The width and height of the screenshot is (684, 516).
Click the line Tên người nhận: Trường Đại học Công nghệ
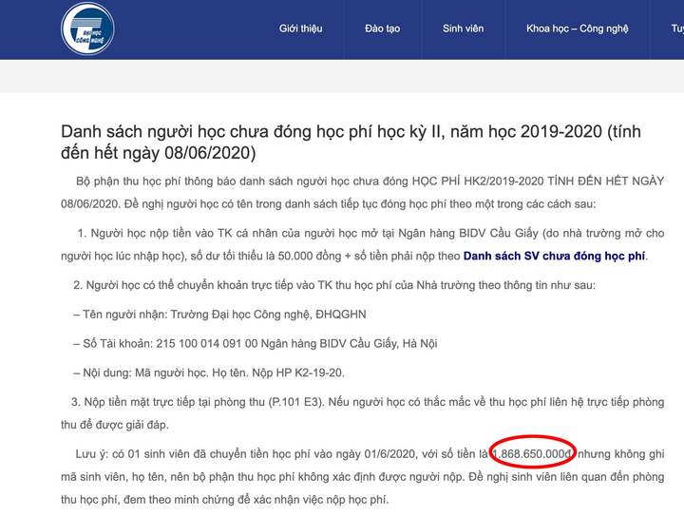click(219, 315)
